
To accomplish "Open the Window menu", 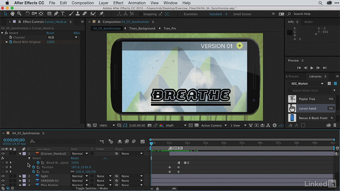I will (x=170, y=3).
